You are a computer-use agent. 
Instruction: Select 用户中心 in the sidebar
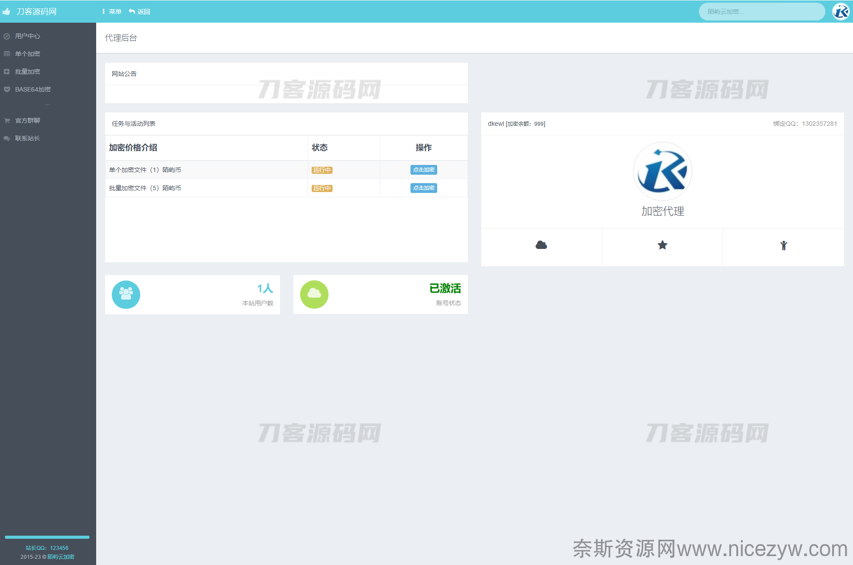48,36
